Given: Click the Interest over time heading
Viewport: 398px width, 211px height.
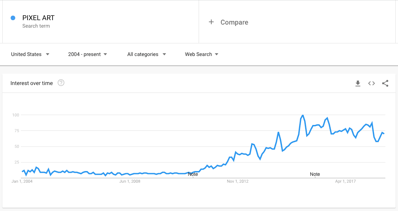Looking at the screenshot, I should tap(32, 83).
